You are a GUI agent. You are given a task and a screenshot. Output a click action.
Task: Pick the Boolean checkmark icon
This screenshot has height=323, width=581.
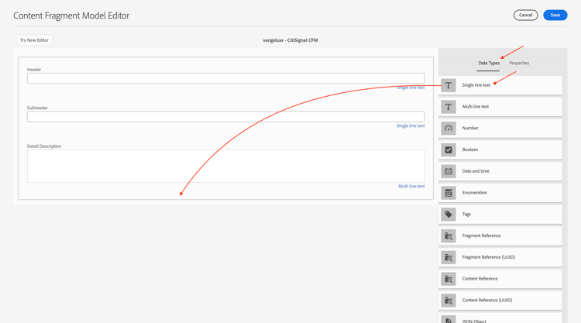point(449,150)
